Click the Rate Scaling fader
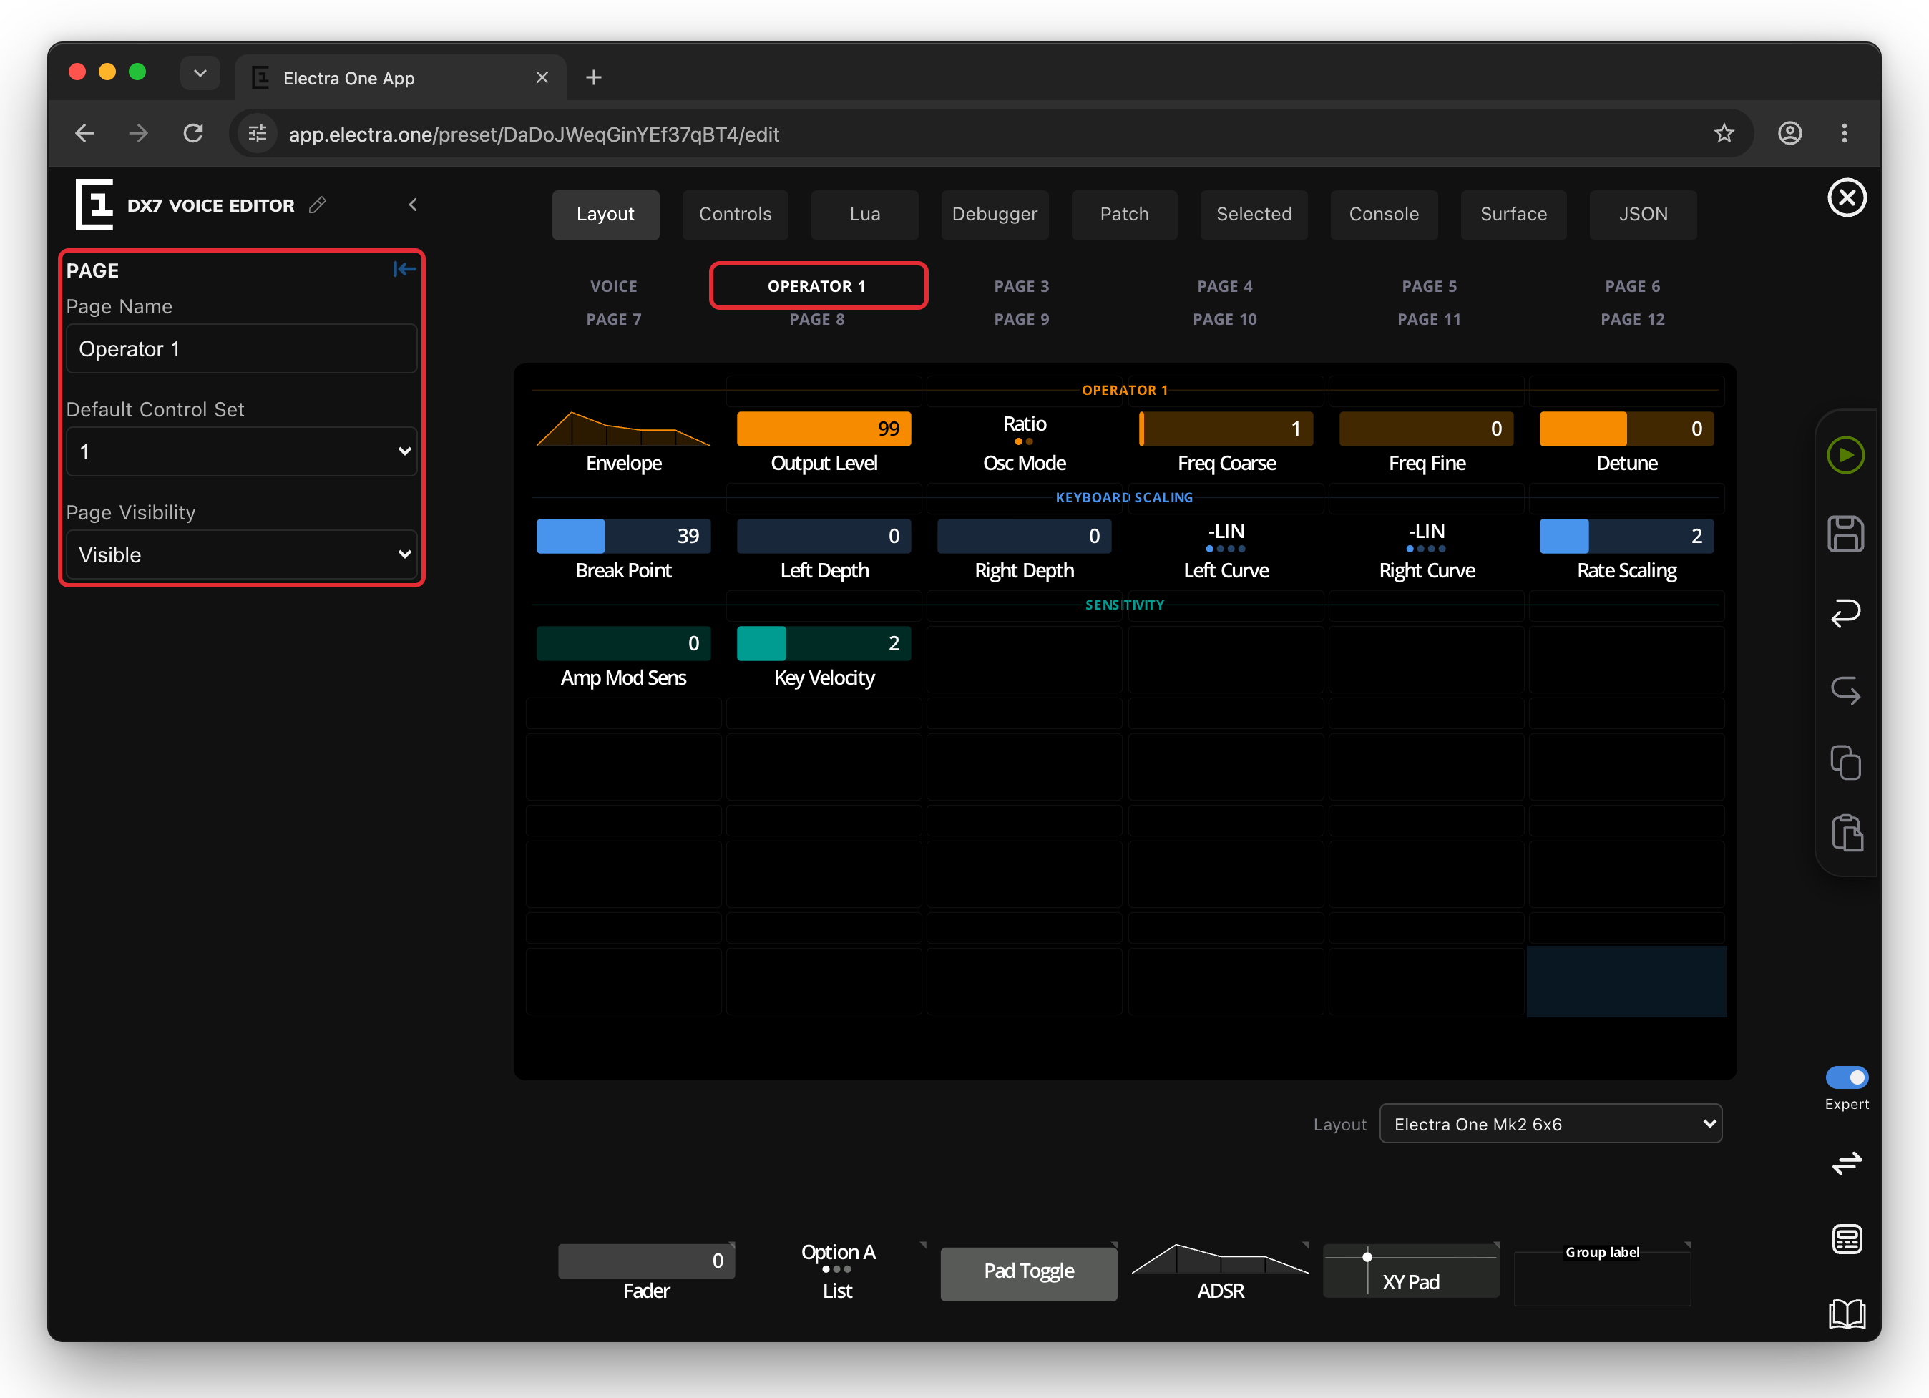The height and width of the screenshot is (1398, 1929). tap(1626, 537)
